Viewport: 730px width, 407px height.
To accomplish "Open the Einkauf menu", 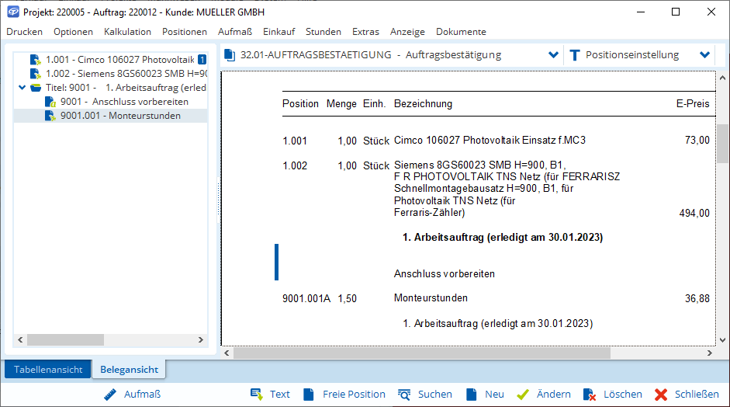I will 279,32.
